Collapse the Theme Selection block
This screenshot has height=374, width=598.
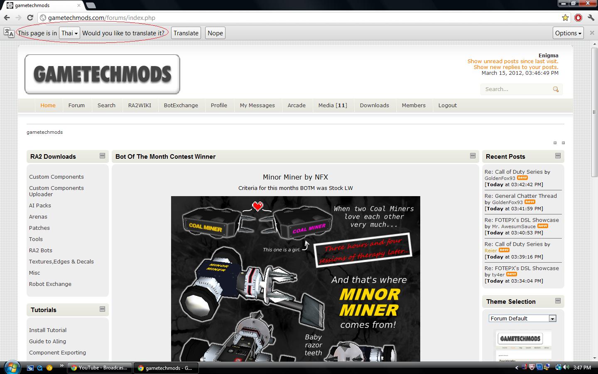pyautogui.click(x=558, y=300)
